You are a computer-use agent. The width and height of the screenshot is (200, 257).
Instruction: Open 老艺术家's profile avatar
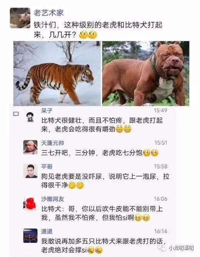[20, 18]
